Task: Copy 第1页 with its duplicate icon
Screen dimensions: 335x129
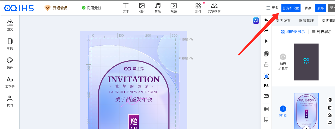Action: (x=330, y=100)
